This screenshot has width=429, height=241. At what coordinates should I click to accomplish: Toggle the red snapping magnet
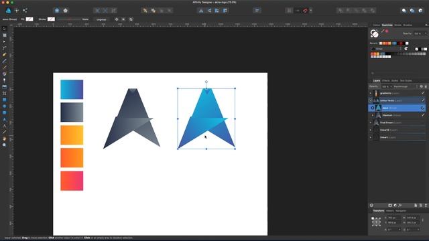pyautogui.click(x=306, y=11)
